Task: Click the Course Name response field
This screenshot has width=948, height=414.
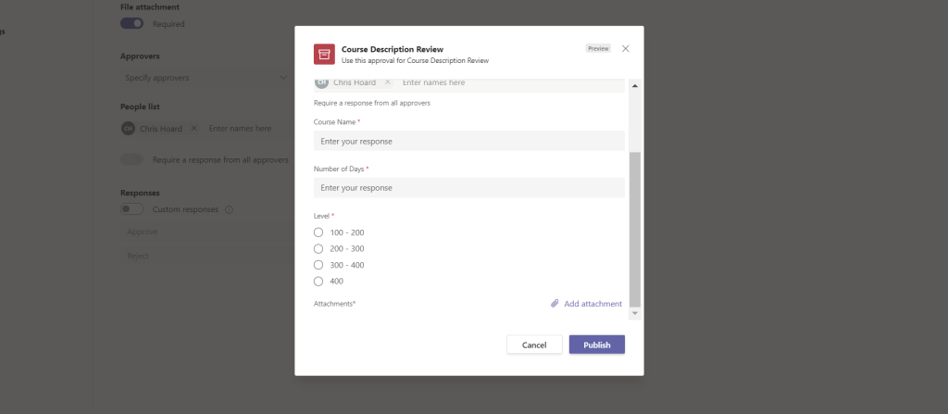Action: pos(468,141)
